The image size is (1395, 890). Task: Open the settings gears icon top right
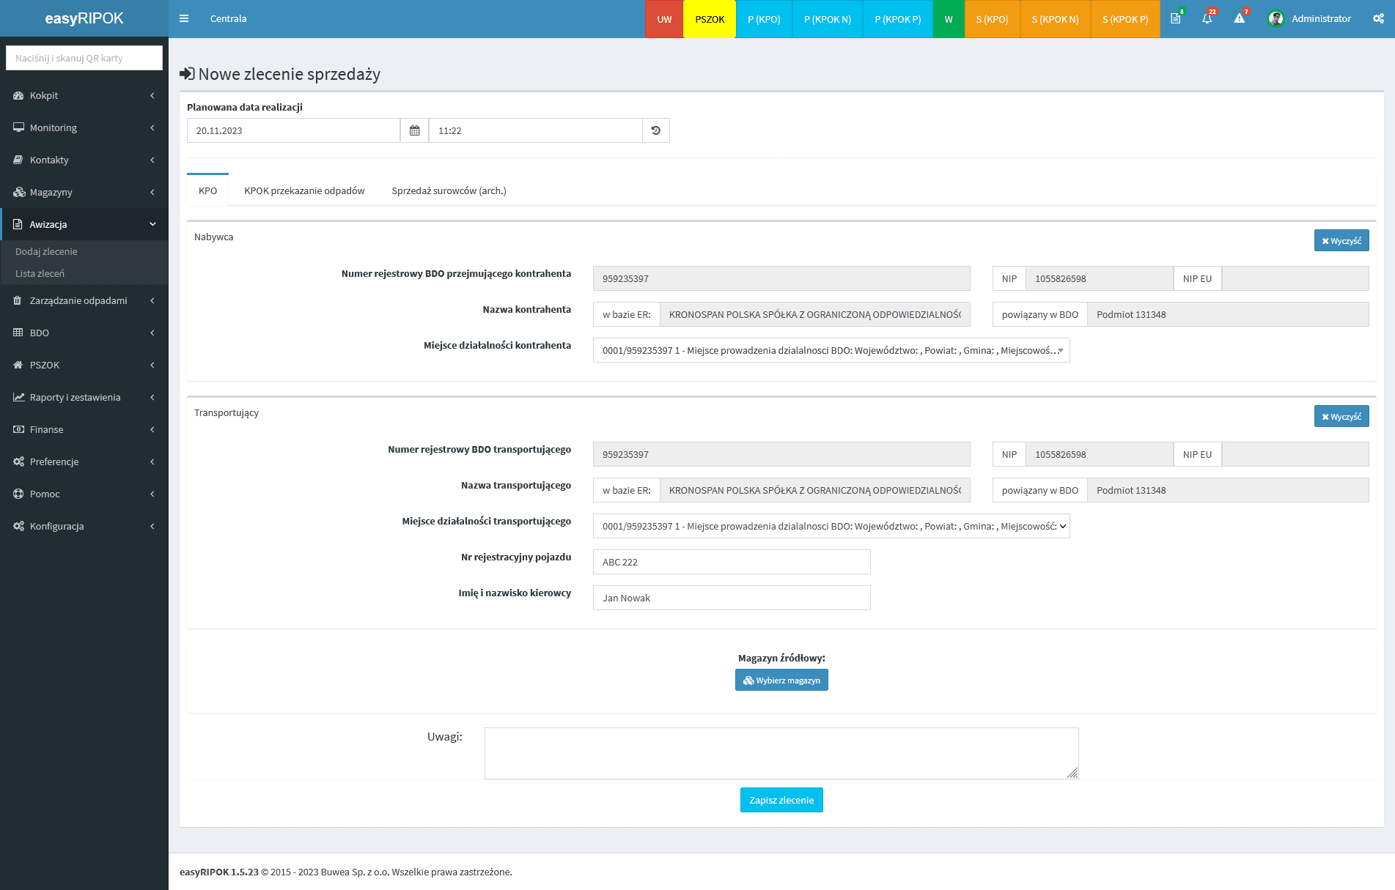point(1378,18)
